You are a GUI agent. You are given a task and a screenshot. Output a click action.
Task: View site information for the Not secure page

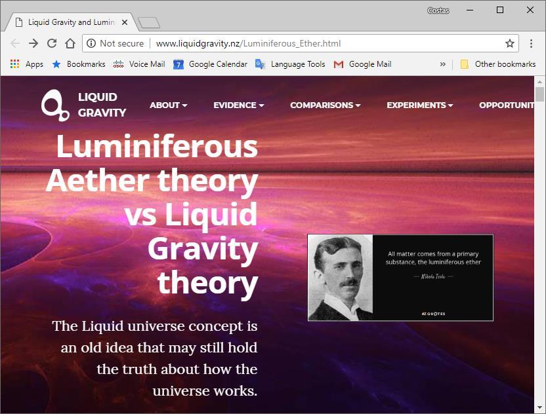point(91,43)
